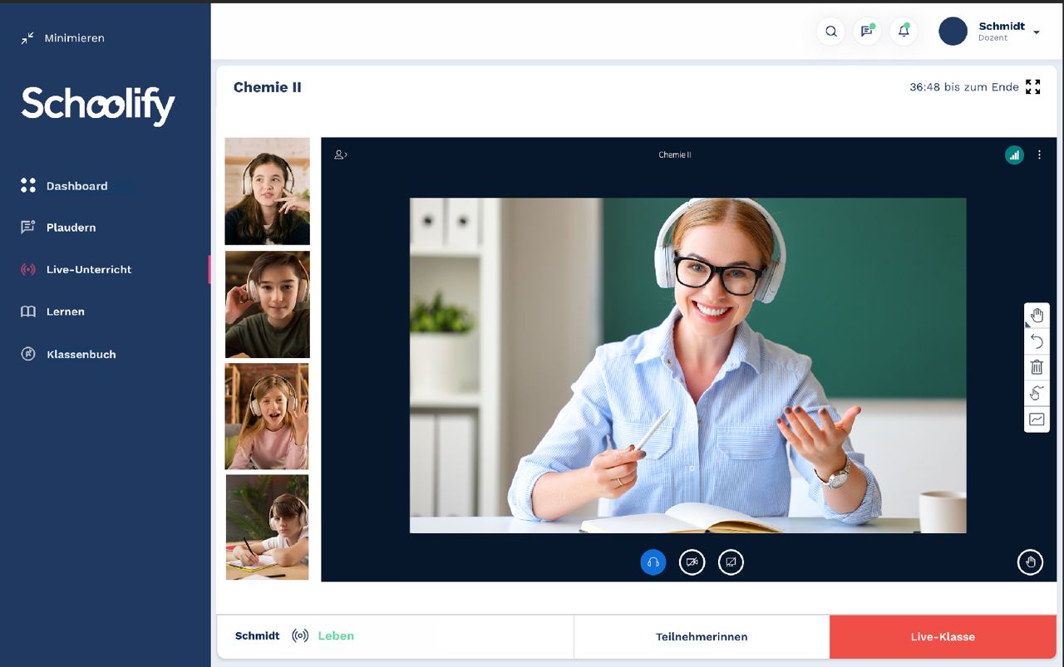Expand the Schmidt Dozent user dropdown
The width and height of the screenshot is (1064, 667).
pos(1036,32)
